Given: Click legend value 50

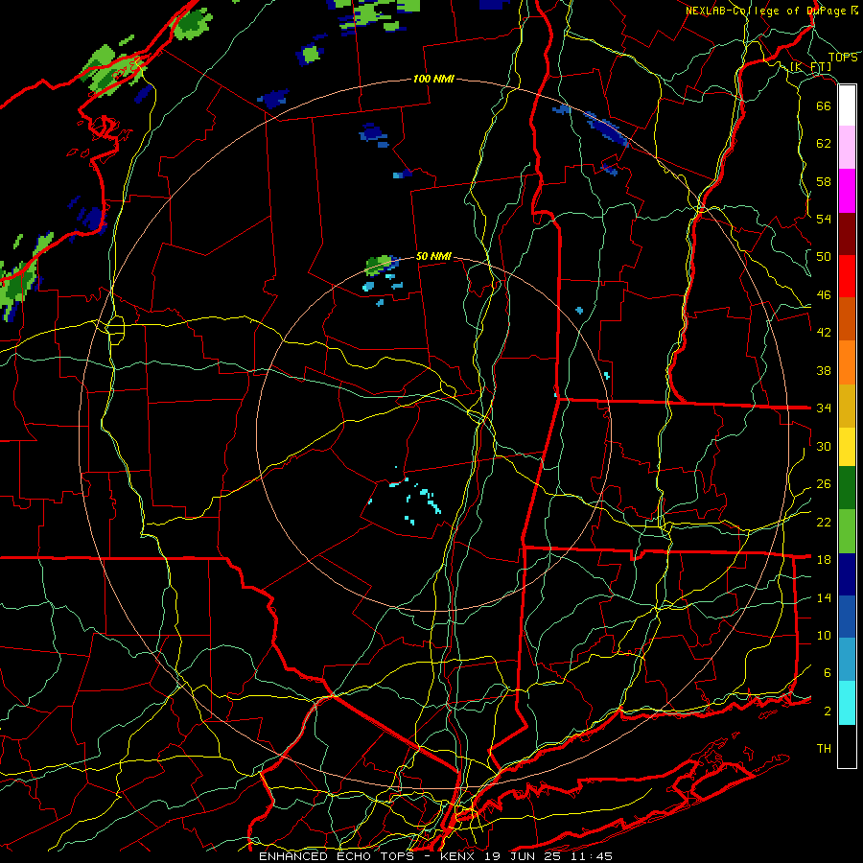Looking at the screenshot, I should 824,256.
